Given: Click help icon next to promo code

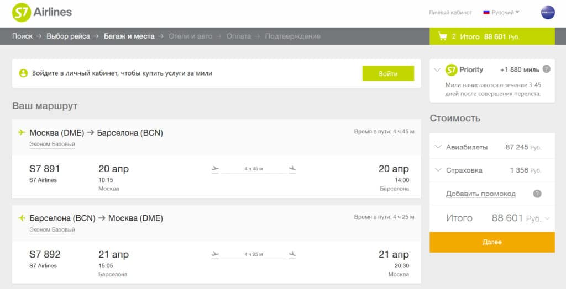Looking at the screenshot, I should 537,194.
